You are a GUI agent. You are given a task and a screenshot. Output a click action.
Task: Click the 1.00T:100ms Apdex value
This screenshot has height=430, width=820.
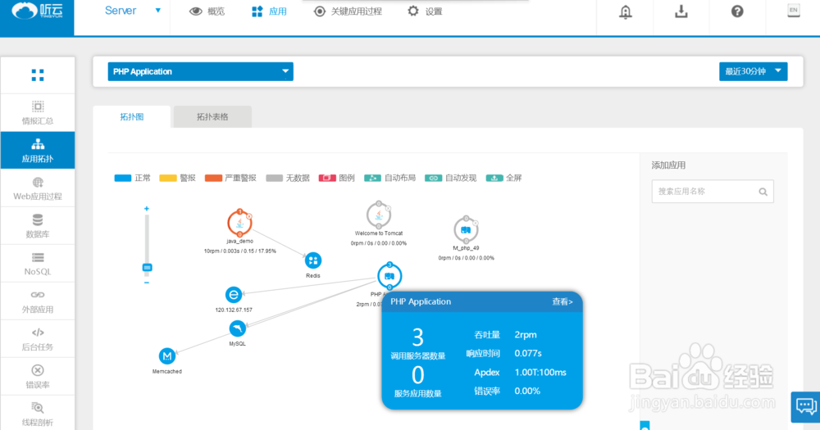click(x=540, y=373)
